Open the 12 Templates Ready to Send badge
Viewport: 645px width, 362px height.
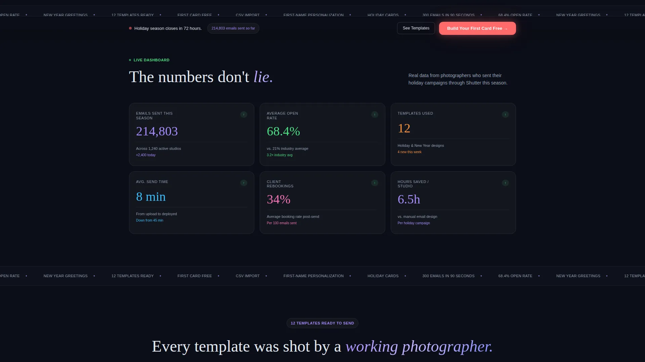tap(322, 323)
